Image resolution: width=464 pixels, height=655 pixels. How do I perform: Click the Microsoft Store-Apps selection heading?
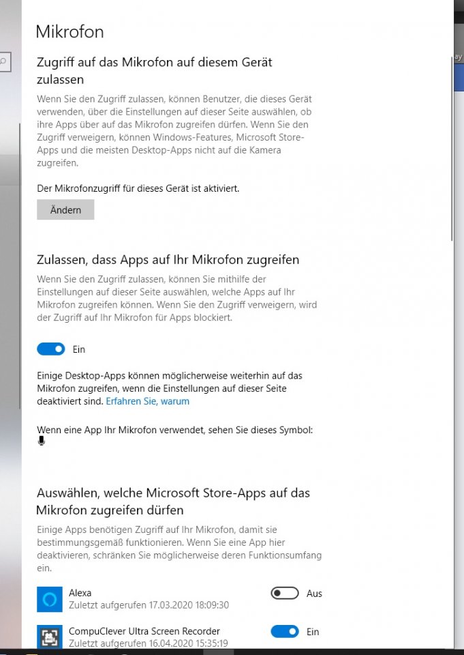[173, 501]
